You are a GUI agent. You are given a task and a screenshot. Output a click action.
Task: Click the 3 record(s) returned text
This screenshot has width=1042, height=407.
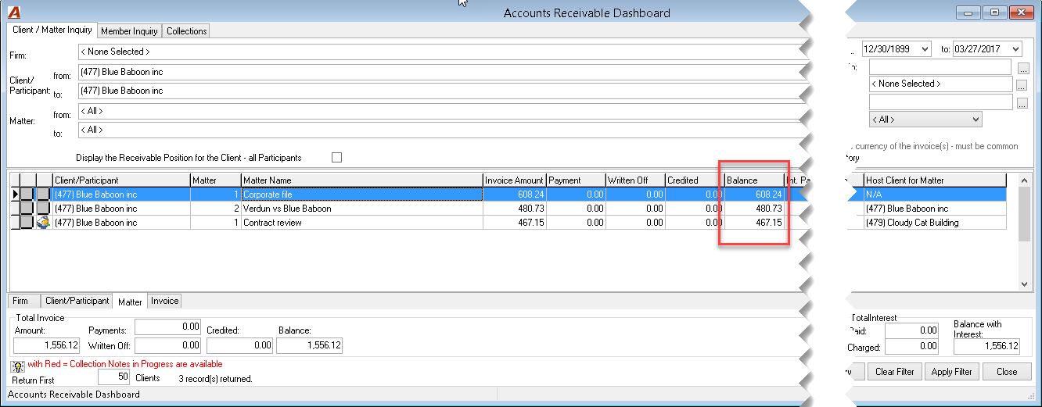click(x=215, y=378)
